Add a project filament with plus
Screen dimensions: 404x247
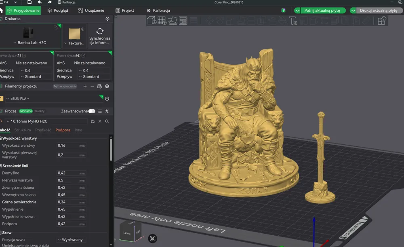(x=85, y=87)
